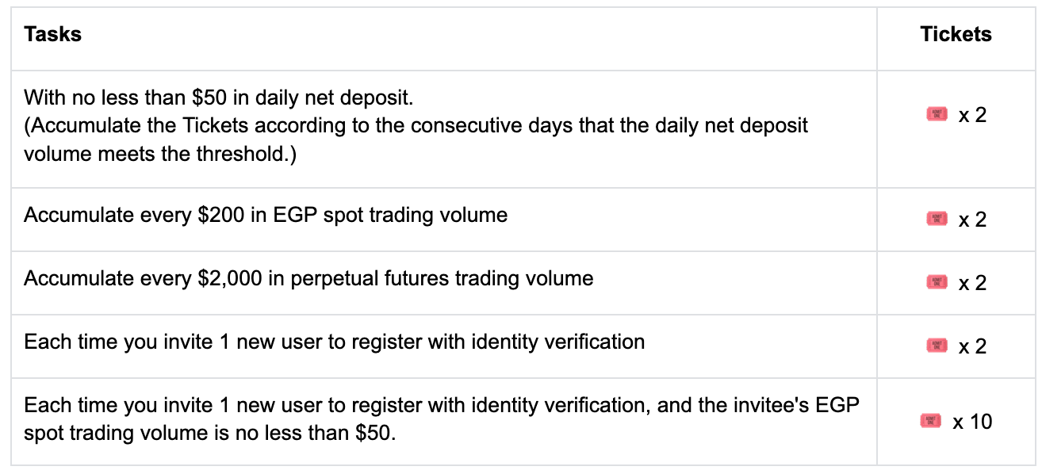Click the ticket icon next to "x 10"
The image size is (1042, 474).
click(x=930, y=421)
